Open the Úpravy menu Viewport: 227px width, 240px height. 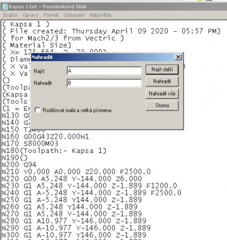[x=31, y=15]
